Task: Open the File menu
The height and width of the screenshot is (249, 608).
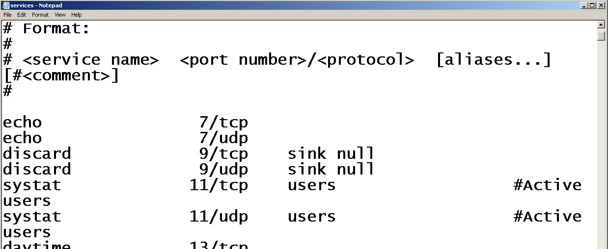Action: pyautogui.click(x=7, y=15)
